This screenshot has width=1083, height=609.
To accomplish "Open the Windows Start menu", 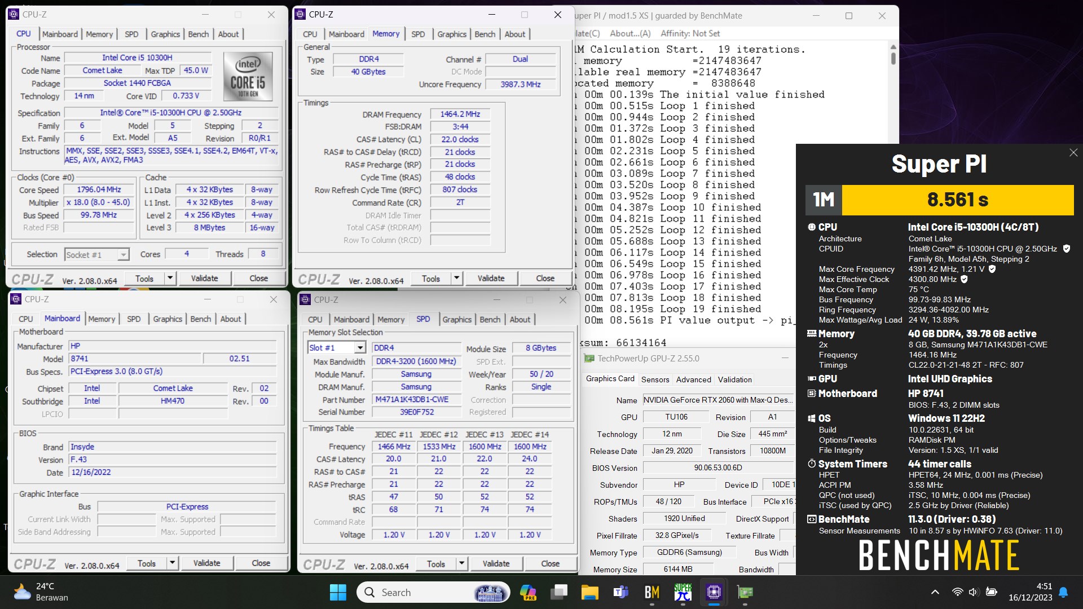I will coord(338,592).
